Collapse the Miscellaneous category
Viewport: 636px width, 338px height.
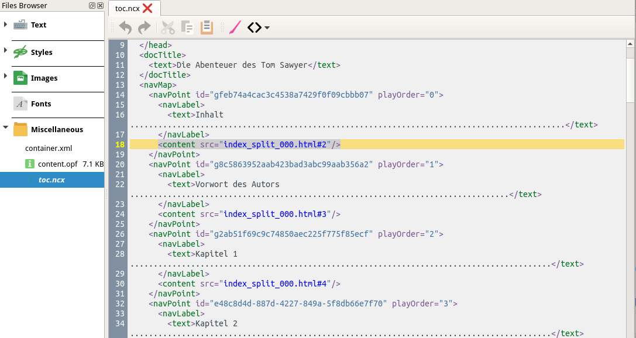click(x=5, y=129)
